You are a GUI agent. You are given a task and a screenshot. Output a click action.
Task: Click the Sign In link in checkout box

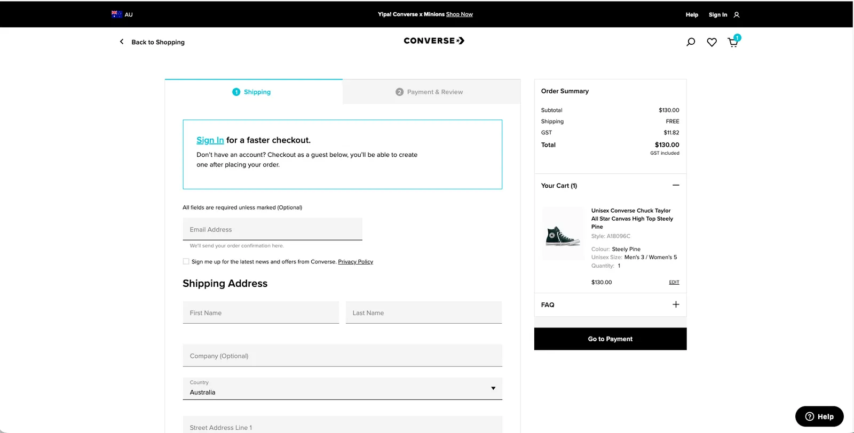[210, 140]
